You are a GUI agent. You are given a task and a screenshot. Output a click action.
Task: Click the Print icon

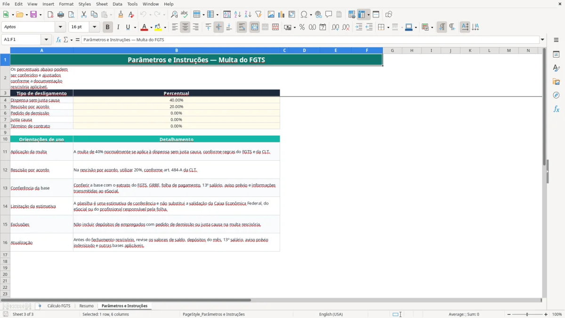(x=61, y=15)
